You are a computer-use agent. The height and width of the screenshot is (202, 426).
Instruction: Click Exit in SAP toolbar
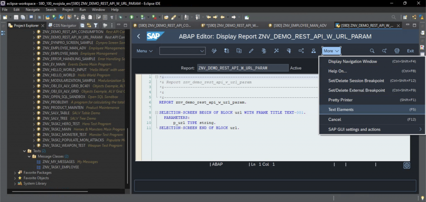[x=410, y=51]
